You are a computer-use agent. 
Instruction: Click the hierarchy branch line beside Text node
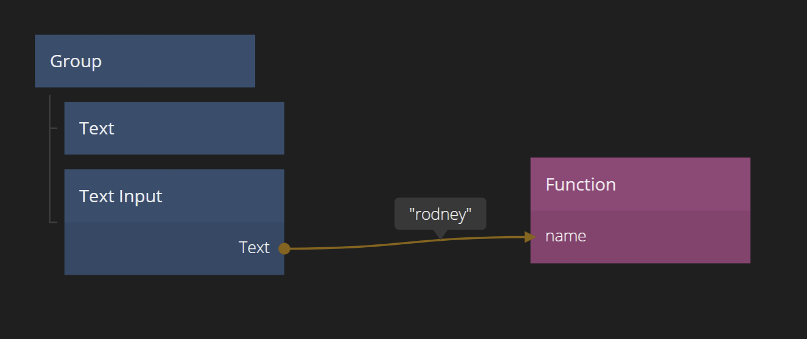(54, 128)
